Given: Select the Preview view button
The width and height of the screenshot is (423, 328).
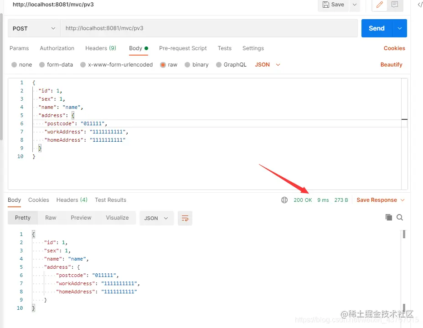Looking at the screenshot, I should tap(81, 218).
